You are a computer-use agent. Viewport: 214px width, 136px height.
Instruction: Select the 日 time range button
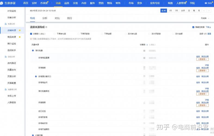coord(189,11)
